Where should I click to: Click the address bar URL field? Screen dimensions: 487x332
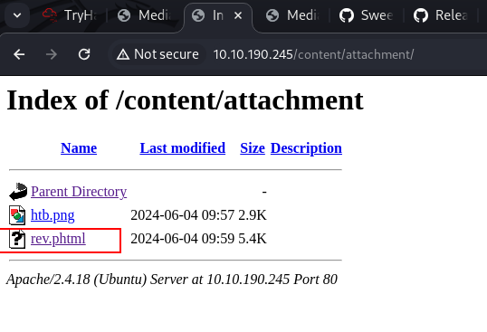[x=314, y=54]
